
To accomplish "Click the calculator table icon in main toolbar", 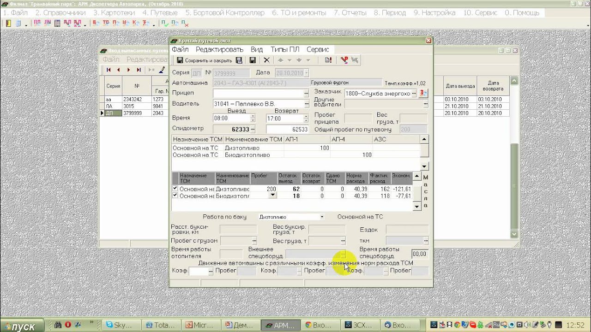I will (x=57, y=23).
